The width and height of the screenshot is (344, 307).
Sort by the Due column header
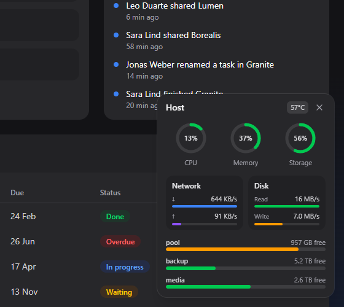point(17,193)
